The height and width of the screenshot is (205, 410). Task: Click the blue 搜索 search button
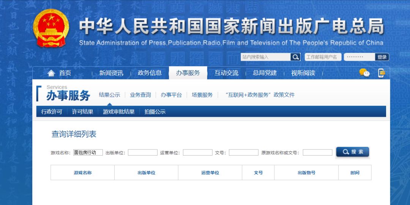click(352, 152)
